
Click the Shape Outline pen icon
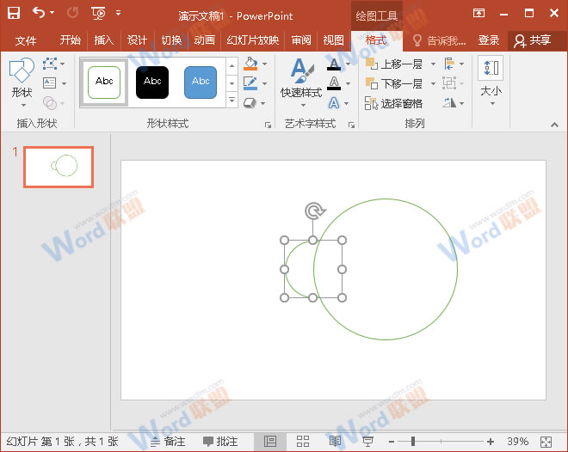coord(250,83)
